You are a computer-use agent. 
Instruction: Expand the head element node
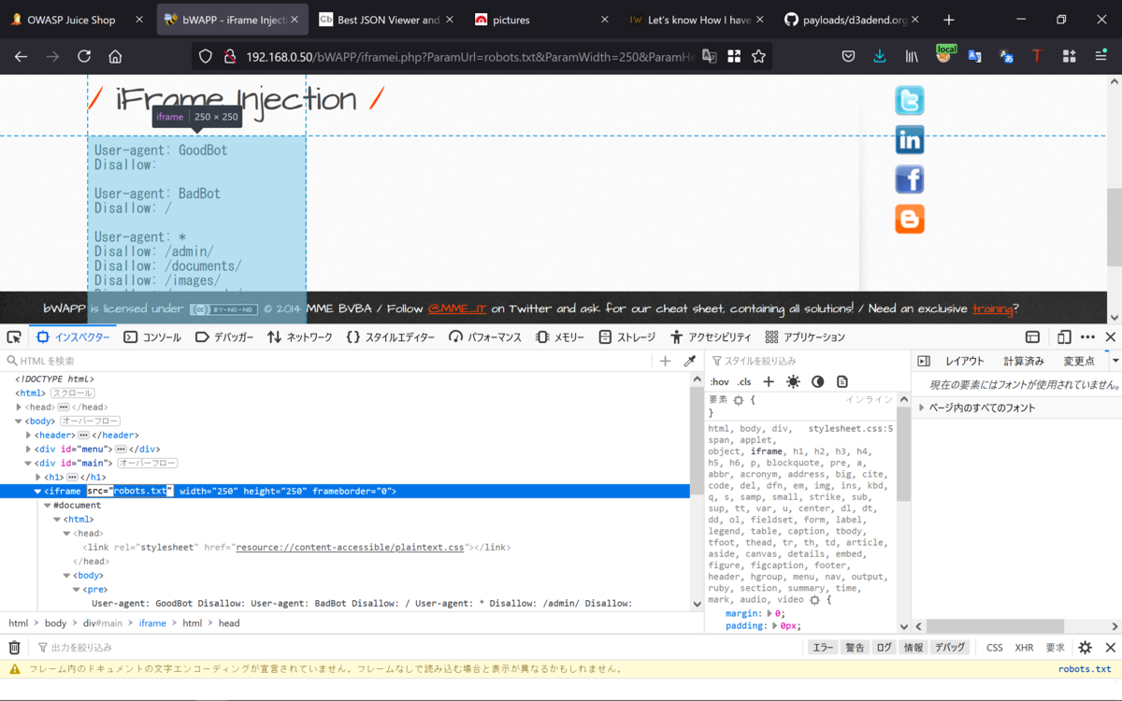(x=19, y=408)
